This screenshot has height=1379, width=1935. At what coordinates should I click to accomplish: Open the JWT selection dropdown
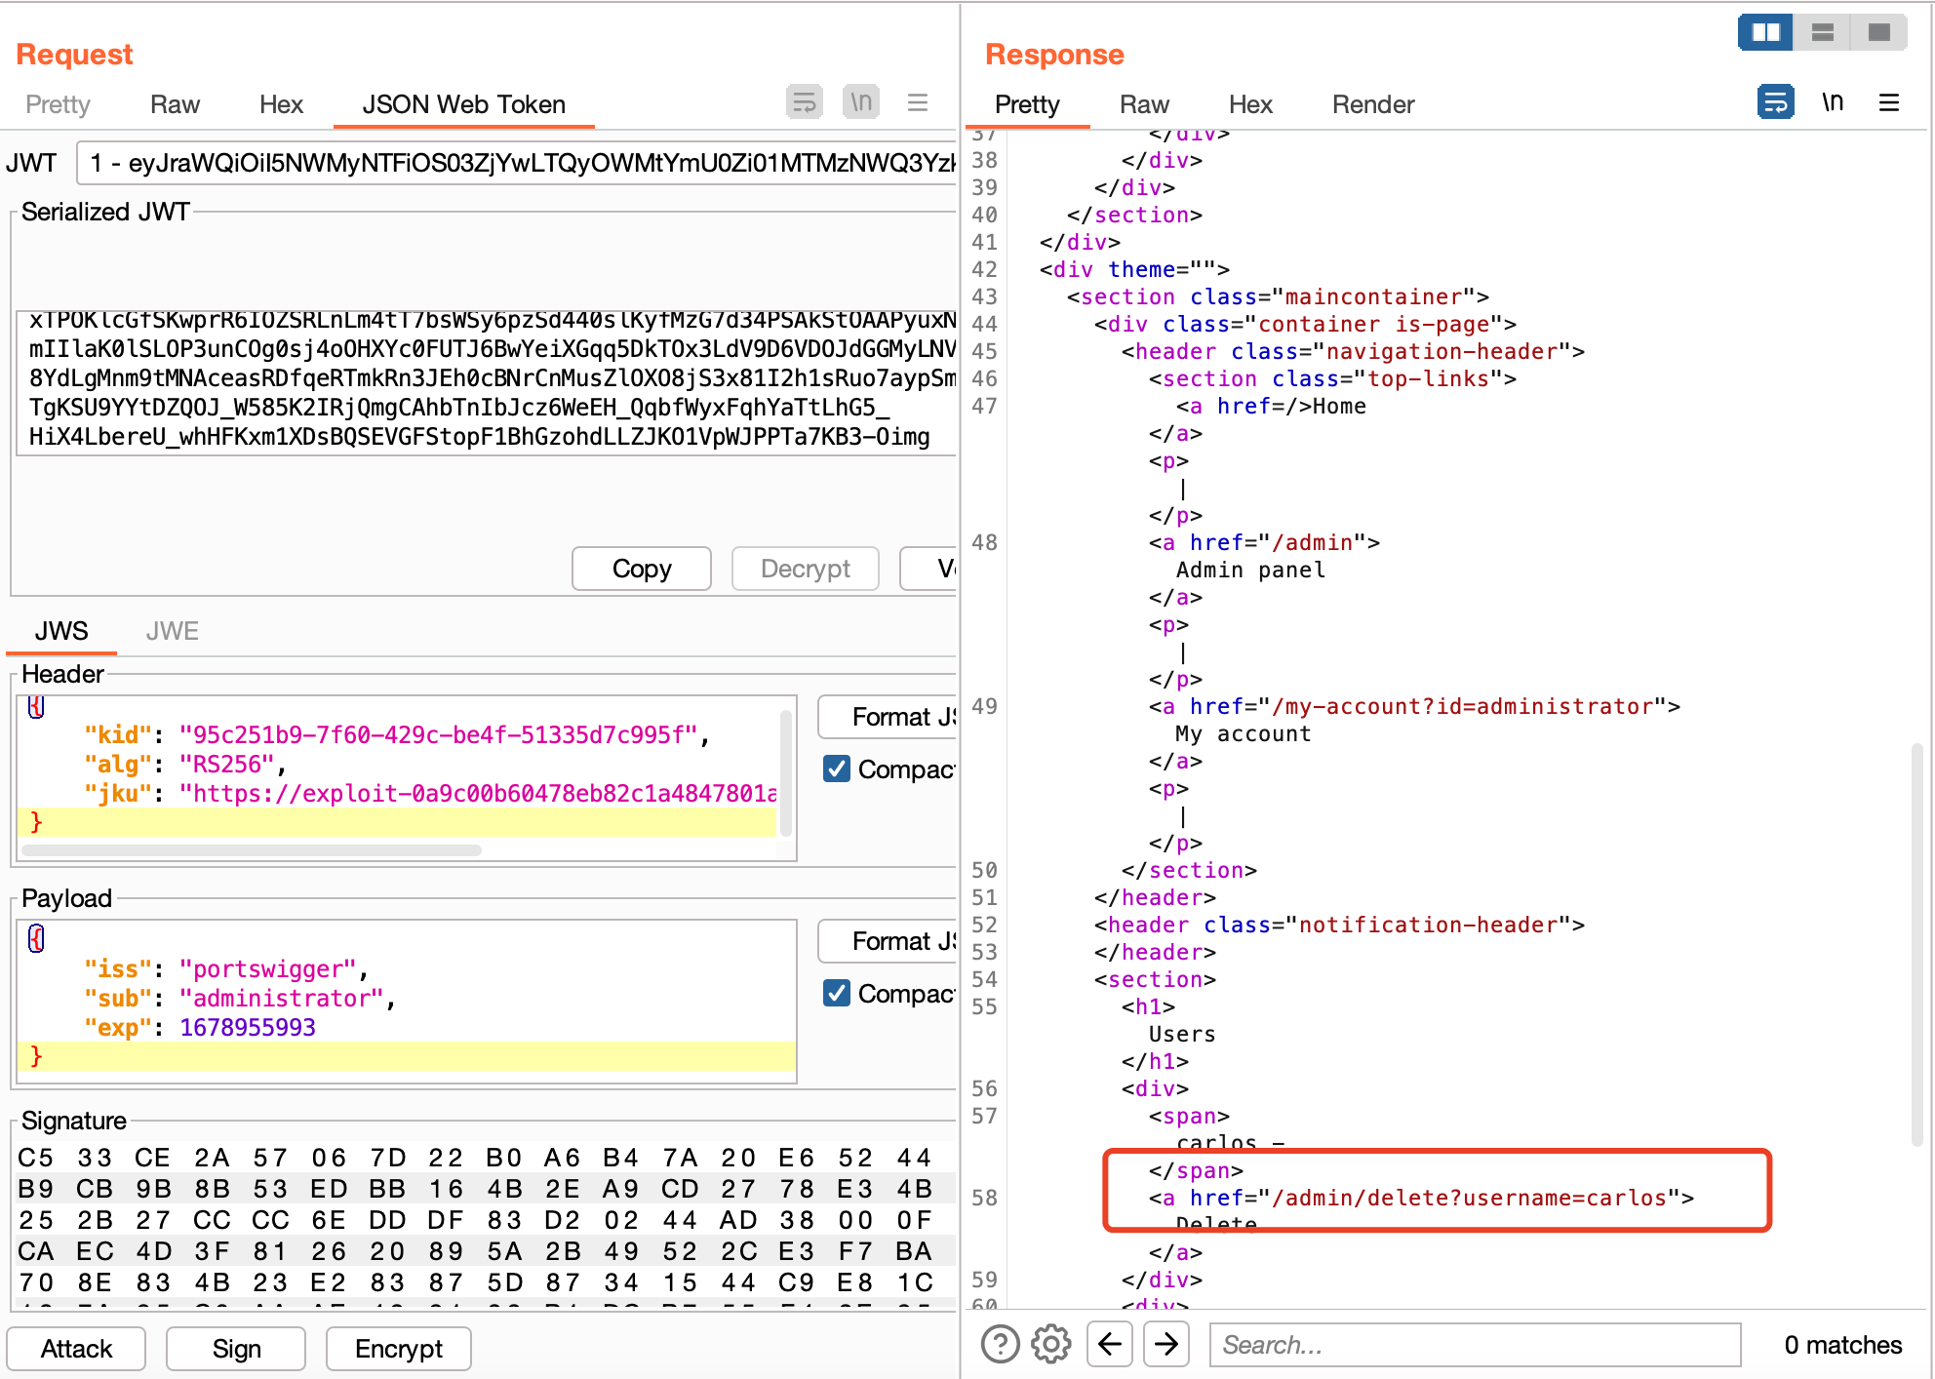517,163
